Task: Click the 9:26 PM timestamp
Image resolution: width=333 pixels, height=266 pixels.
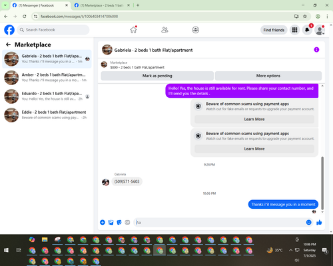Action: (209, 164)
